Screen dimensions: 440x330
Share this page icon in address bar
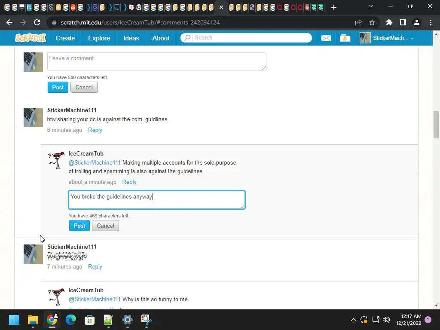tap(358, 22)
